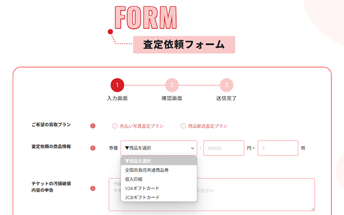This screenshot has height=215, width=344.
Task: Click the 枚 unit text
Action: coord(303,148)
